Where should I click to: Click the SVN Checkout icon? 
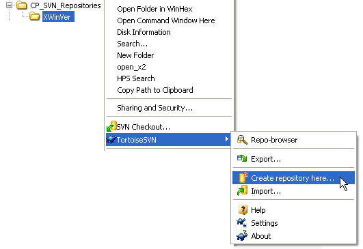[111, 126]
